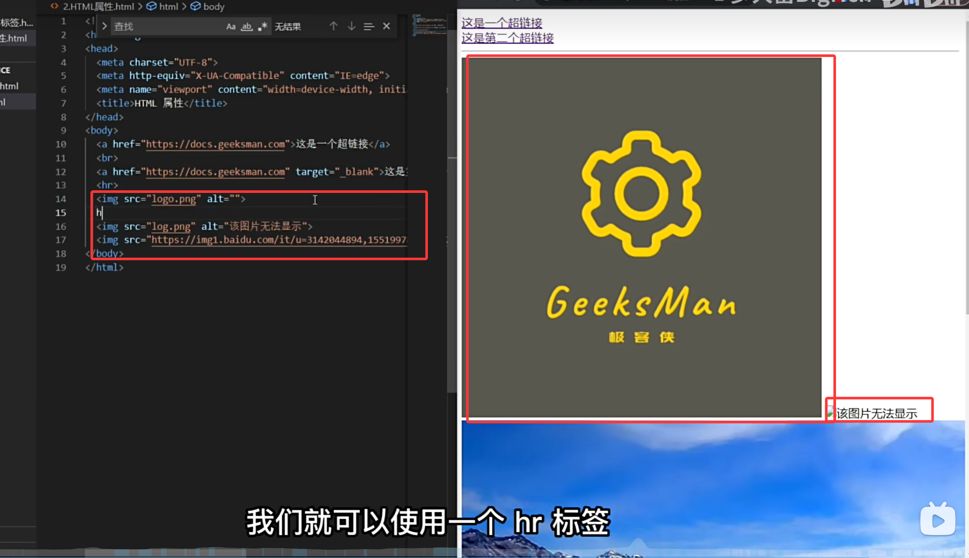Expand the Replace toggle chevron
This screenshot has height=558, width=969.
click(x=104, y=26)
